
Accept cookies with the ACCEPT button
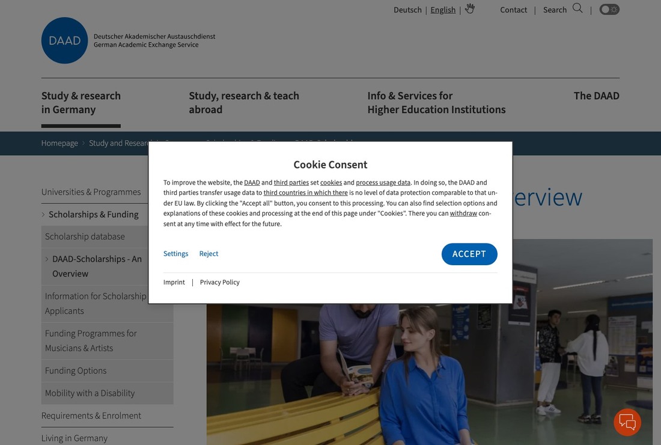(x=469, y=254)
